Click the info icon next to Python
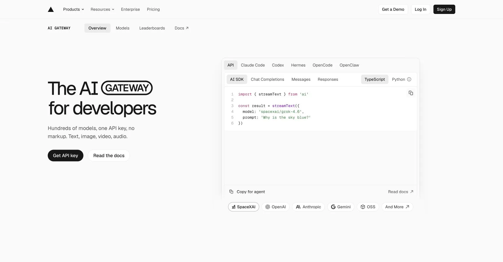 pyautogui.click(x=409, y=79)
